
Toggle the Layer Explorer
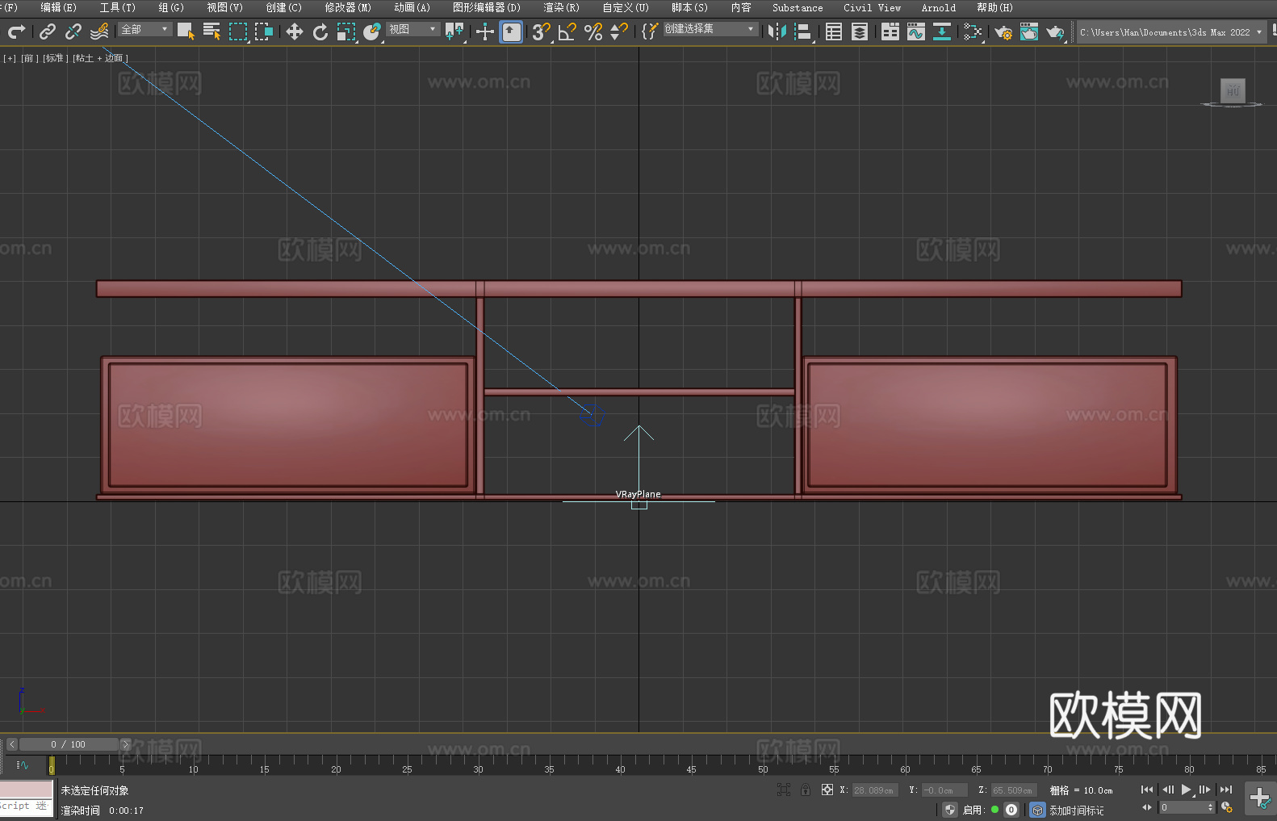[860, 31]
